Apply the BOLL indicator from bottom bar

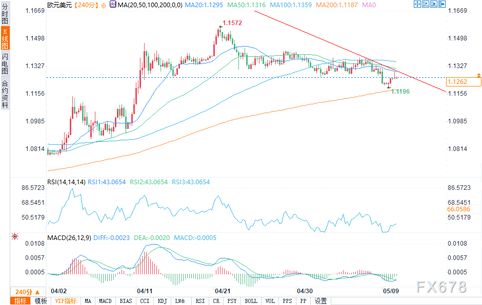[251, 301]
